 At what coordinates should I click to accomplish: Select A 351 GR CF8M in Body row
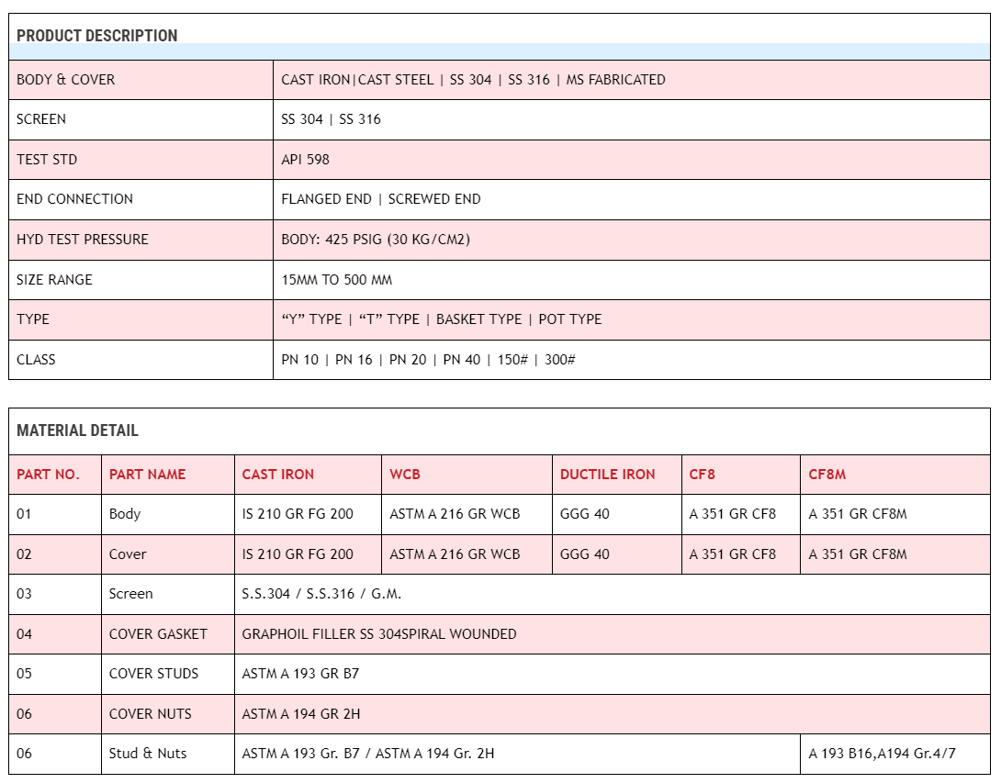tap(858, 514)
